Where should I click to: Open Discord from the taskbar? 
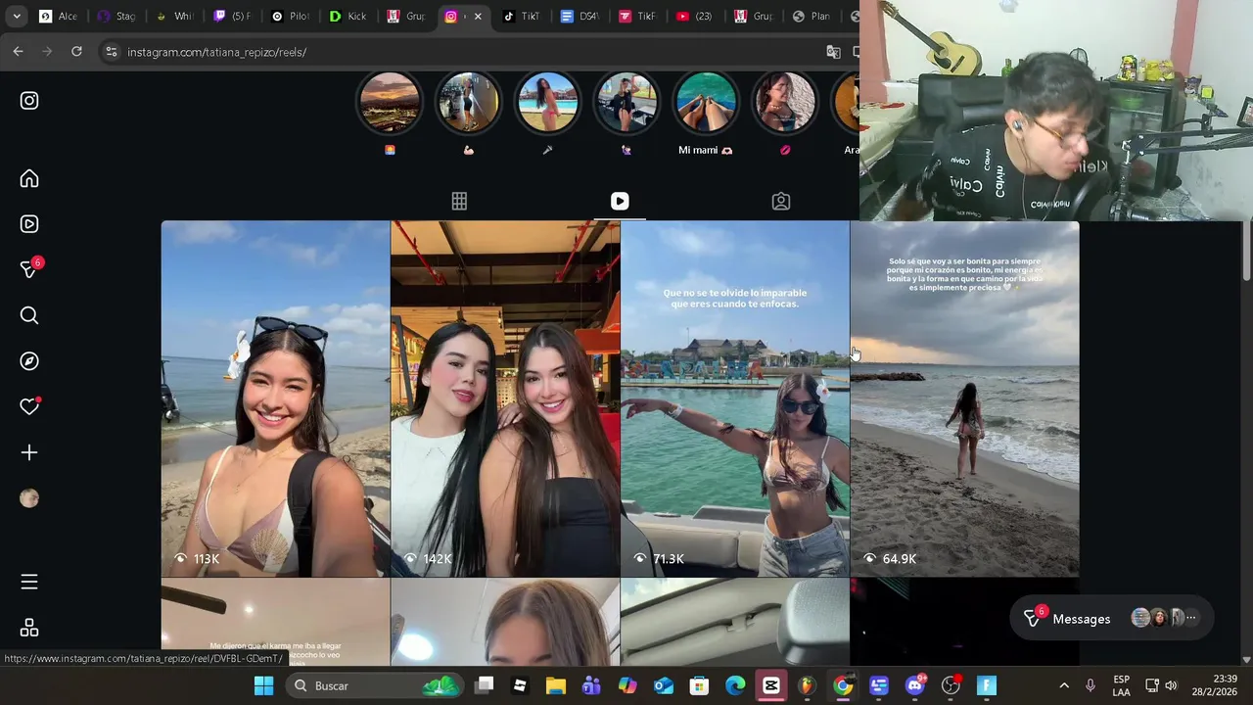click(915, 685)
